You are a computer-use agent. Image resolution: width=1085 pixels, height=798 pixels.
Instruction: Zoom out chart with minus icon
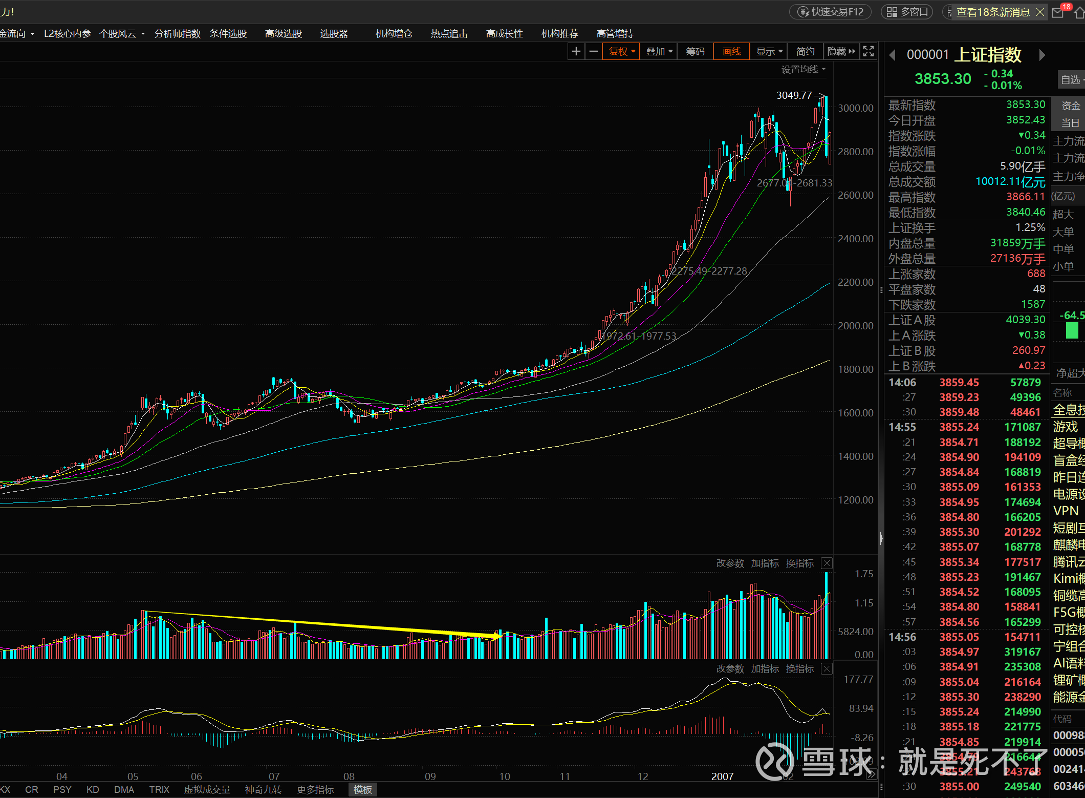pyautogui.click(x=594, y=51)
